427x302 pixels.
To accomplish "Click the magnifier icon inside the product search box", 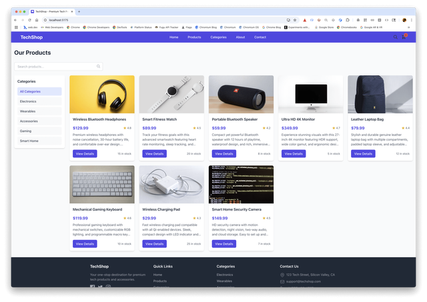I will tap(99, 67).
